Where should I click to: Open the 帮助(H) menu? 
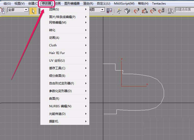click(x=143, y=4)
